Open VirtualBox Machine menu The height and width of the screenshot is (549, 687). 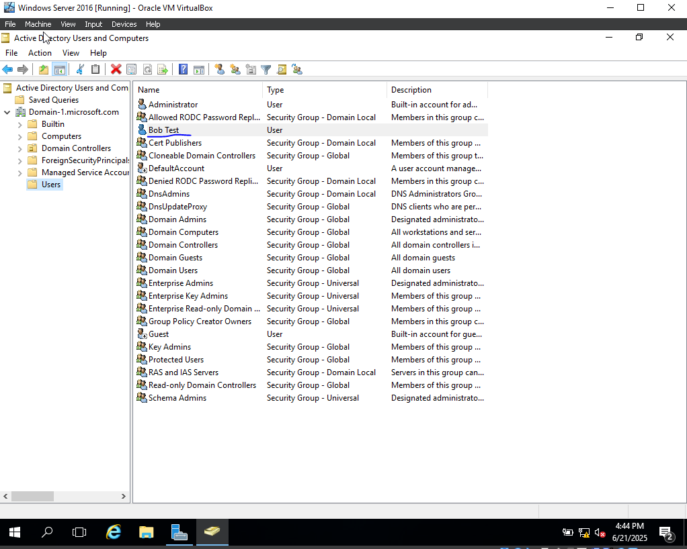coord(38,24)
